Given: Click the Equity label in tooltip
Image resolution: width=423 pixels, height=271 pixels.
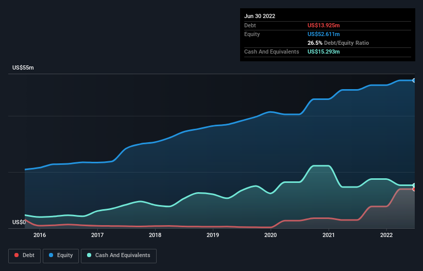Looking at the screenshot, I should [252, 34].
